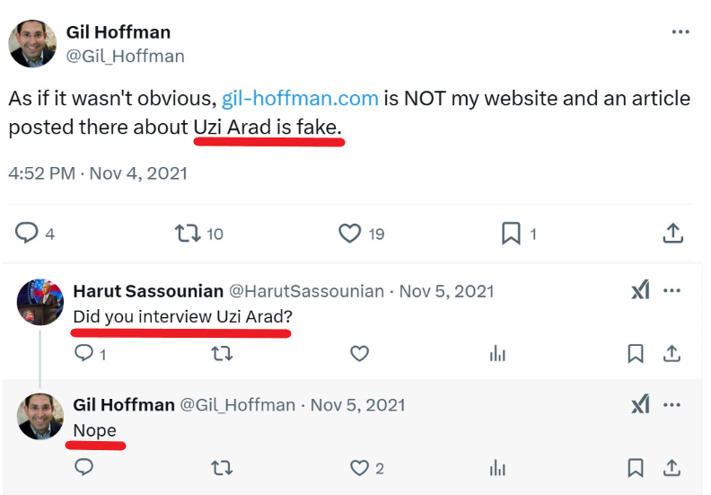The height and width of the screenshot is (495, 711).
Task: Click Grok icon on Harut Sassounian's reply
Action: coord(639,291)
